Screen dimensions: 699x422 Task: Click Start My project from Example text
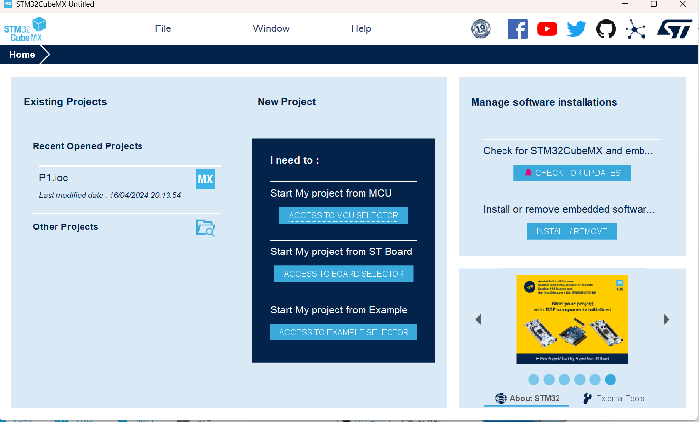(339, 310)
